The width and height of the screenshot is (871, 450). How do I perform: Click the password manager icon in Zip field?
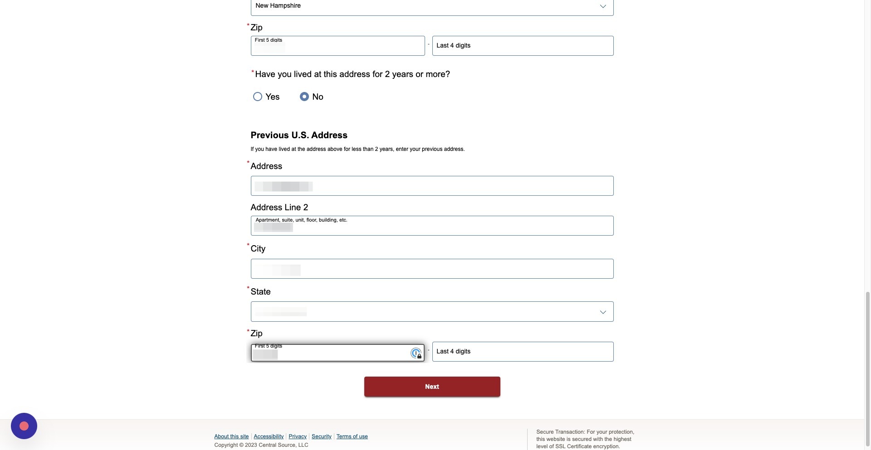[416, 353]
